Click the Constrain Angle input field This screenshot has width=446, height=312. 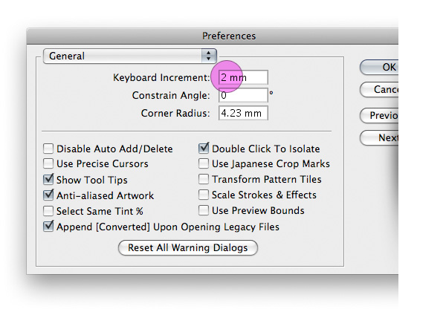click(243, 95)
